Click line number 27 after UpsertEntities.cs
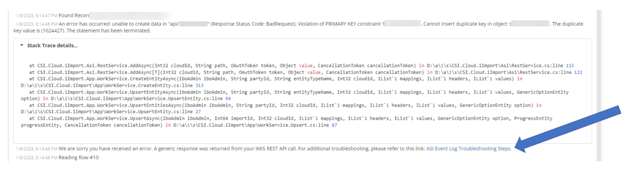 [x=198, y=112]
